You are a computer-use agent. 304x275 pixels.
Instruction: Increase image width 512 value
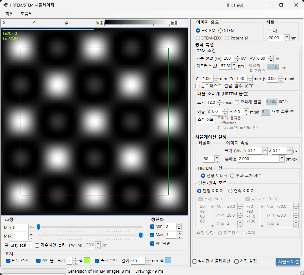(265, 149)
